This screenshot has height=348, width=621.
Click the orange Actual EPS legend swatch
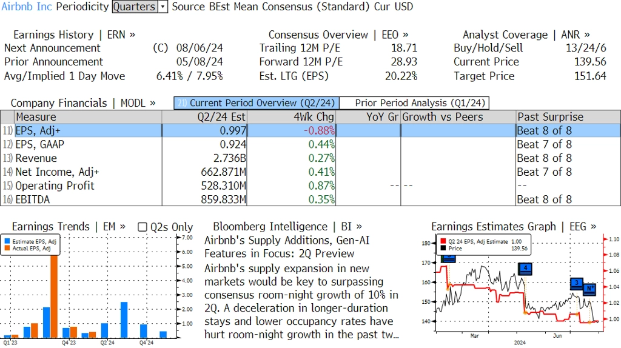[x=7, y=248]
